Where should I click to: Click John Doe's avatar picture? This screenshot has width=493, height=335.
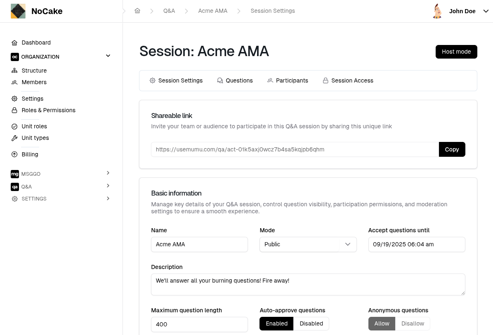[437, 11]
